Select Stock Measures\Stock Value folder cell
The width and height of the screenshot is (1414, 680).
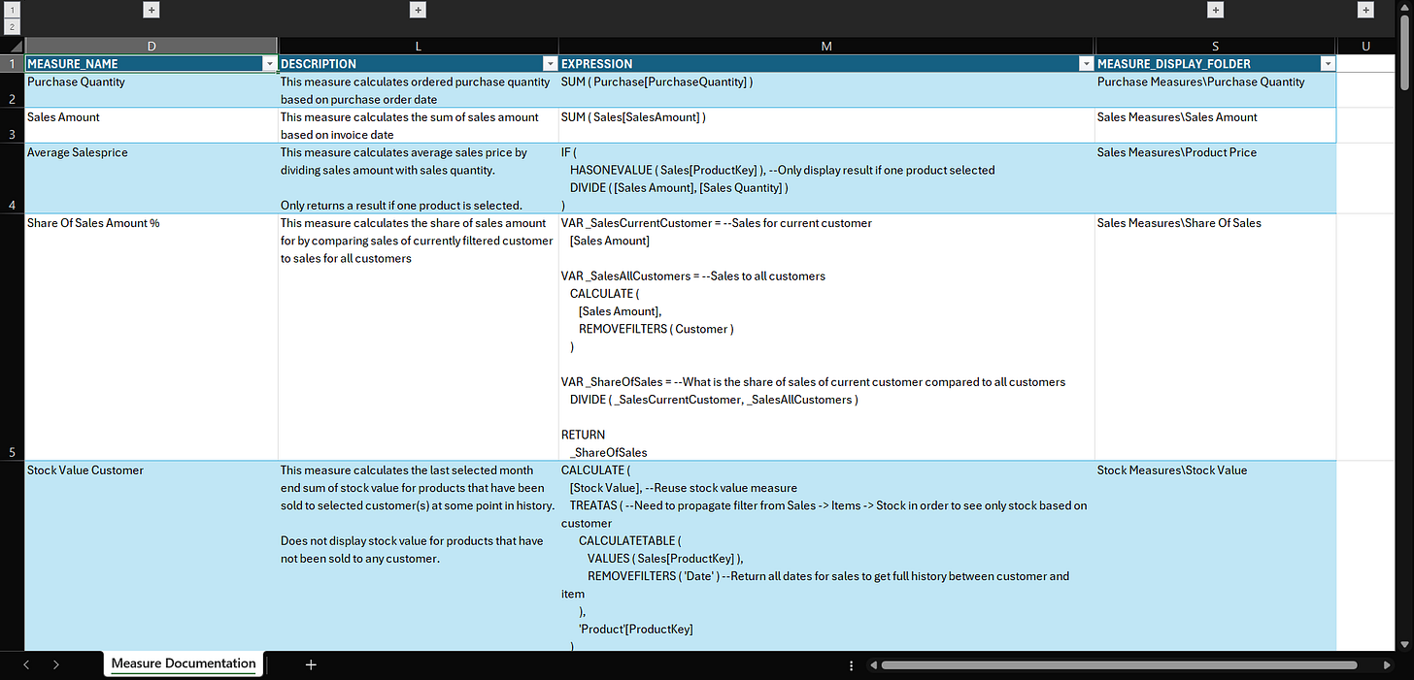point(1216,556)
